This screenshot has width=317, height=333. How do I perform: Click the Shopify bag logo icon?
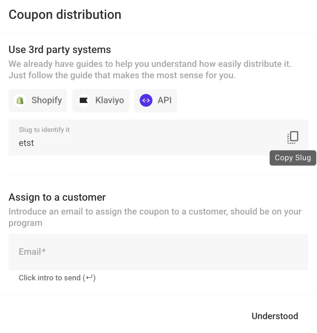(x=20, y=101)
